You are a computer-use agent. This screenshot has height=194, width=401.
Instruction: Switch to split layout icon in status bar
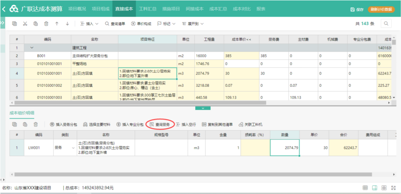coord(375,188)
